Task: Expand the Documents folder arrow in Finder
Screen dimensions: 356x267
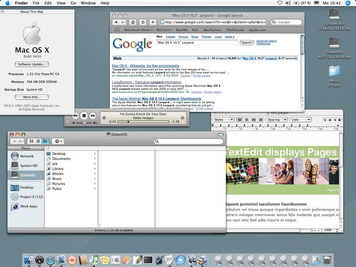Action: (95, 159)
